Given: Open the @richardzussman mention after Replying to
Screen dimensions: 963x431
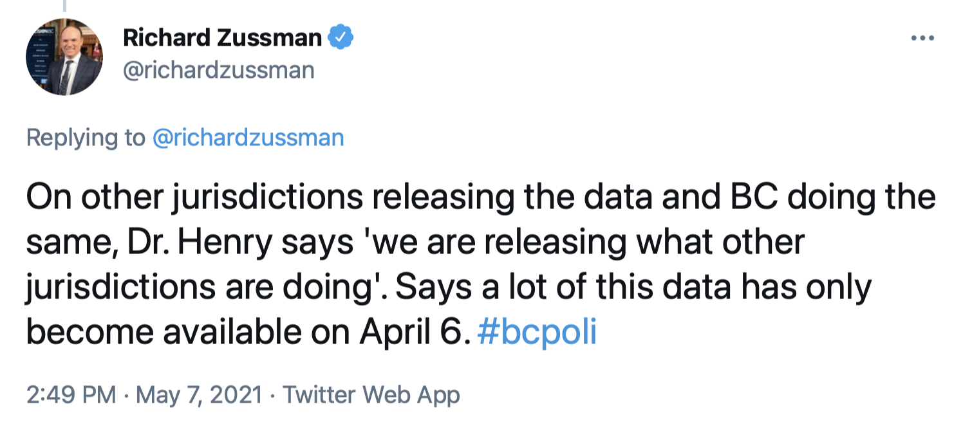Looking at the screenshot, I should pos(248,138).
